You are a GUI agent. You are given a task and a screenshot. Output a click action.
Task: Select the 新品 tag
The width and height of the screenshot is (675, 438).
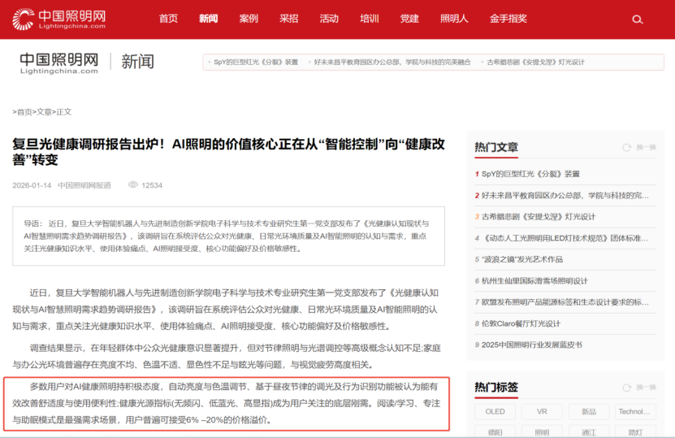(x=588, y=412)
